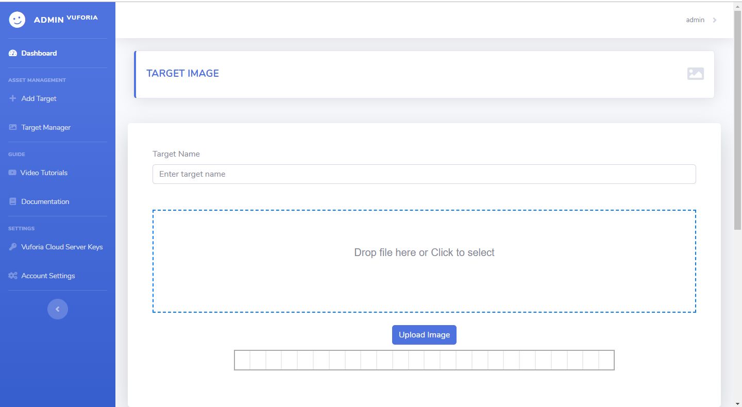Click the smiley face logo icon
Screen dimensions: 742x407
(x=17, y=20)
